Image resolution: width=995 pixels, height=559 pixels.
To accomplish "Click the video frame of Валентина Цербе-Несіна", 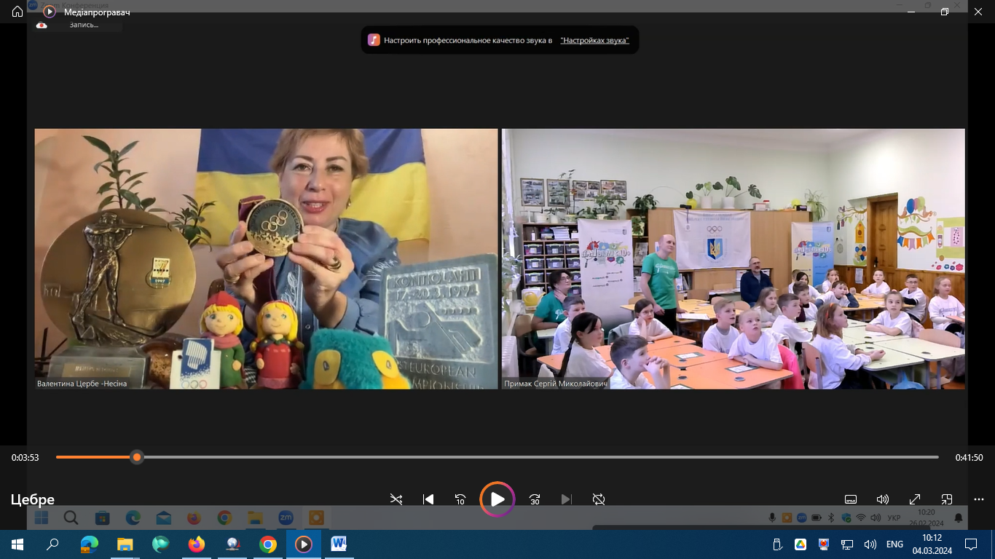I will coord(266,258).
